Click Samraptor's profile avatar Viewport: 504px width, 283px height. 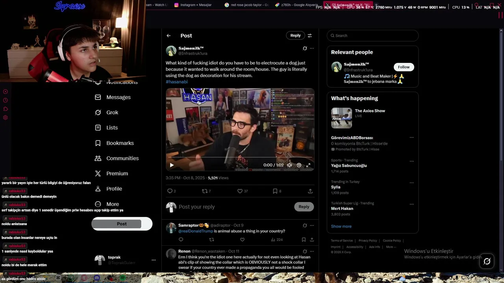171,228
